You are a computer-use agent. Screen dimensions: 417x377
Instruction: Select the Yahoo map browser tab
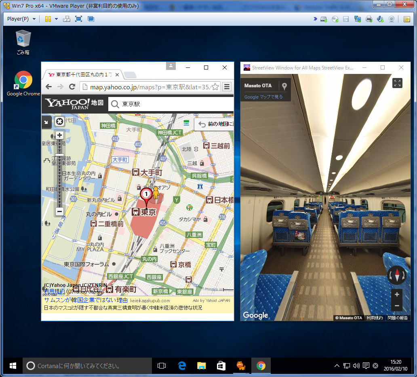83,75
